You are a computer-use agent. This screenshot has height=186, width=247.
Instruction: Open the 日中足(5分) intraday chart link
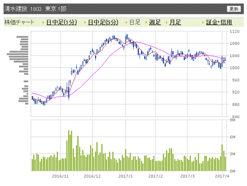pos(103,22)
